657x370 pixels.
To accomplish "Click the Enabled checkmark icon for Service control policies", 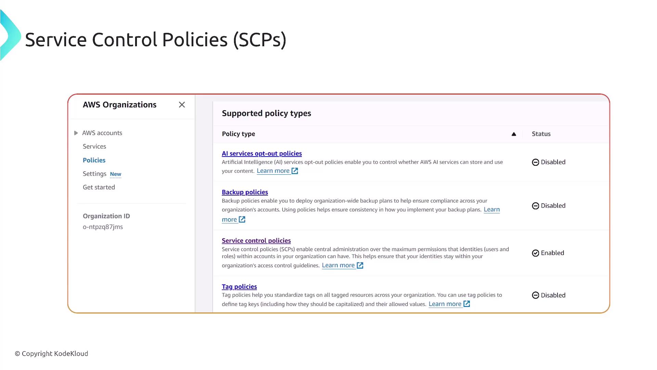I will coord(536,253).
